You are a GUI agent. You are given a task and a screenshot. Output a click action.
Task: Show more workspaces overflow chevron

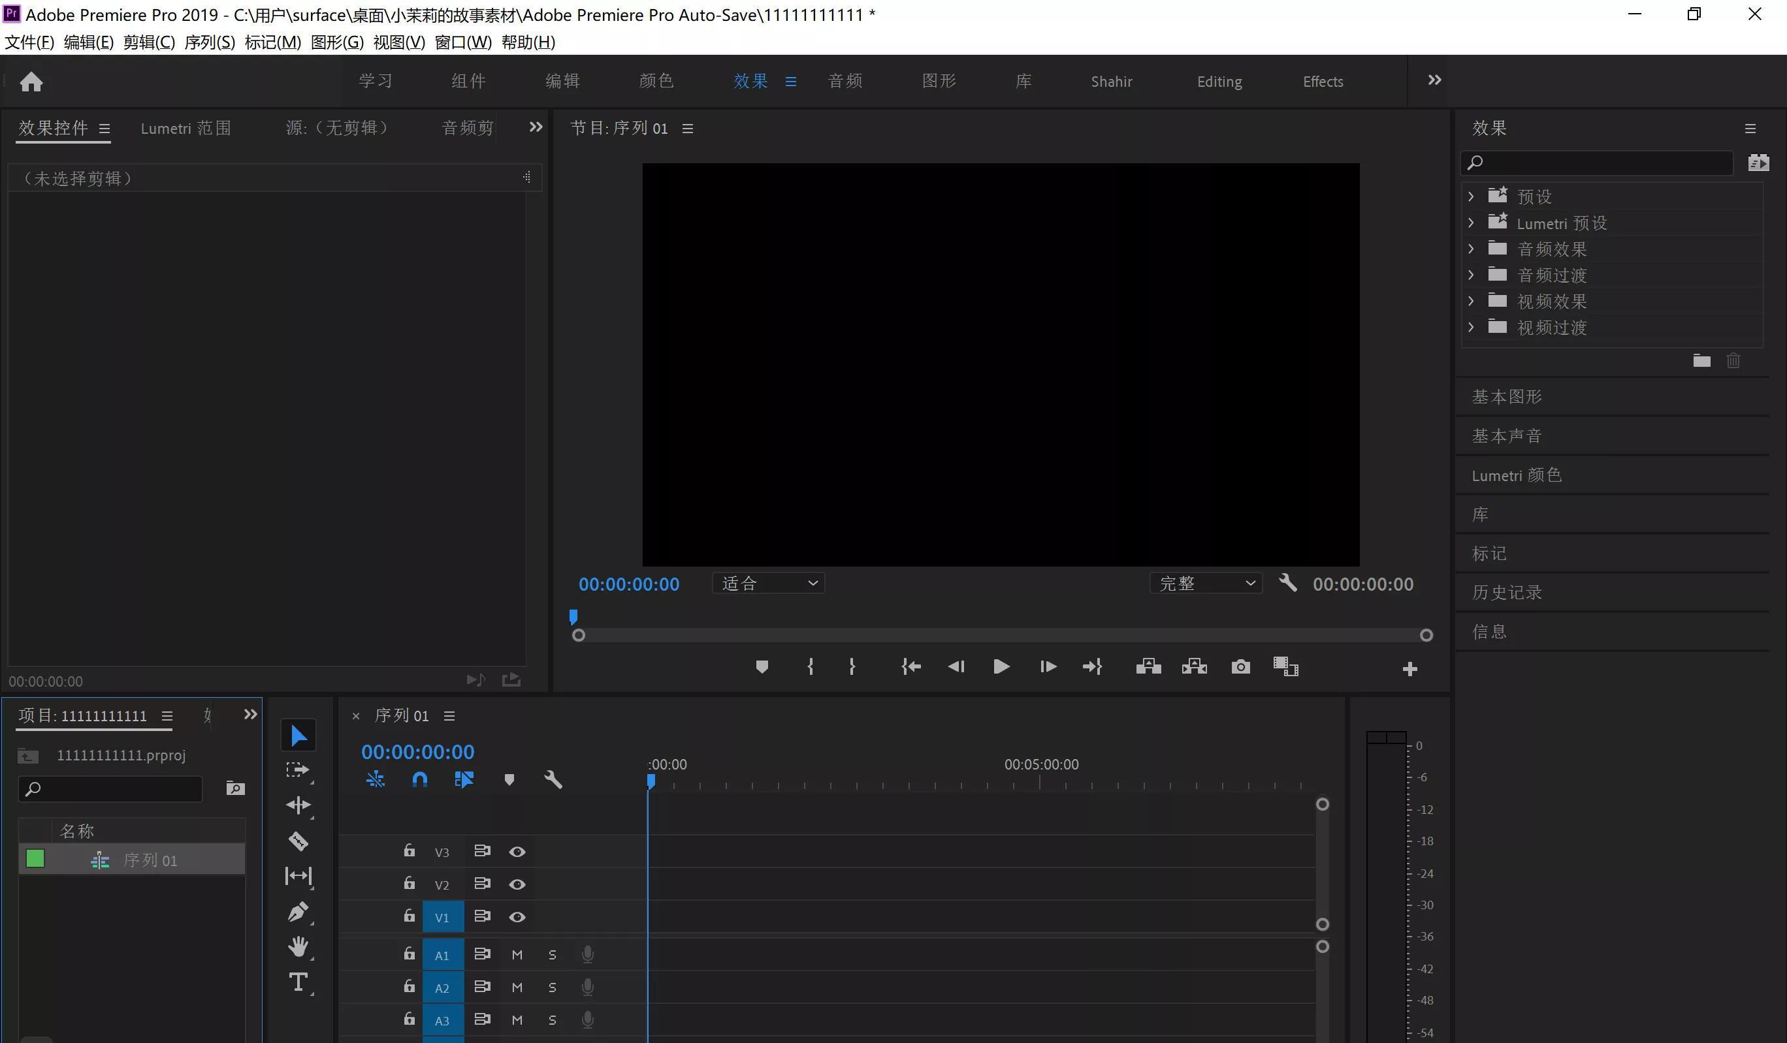pyautogui.click(x=1434, y=80)
